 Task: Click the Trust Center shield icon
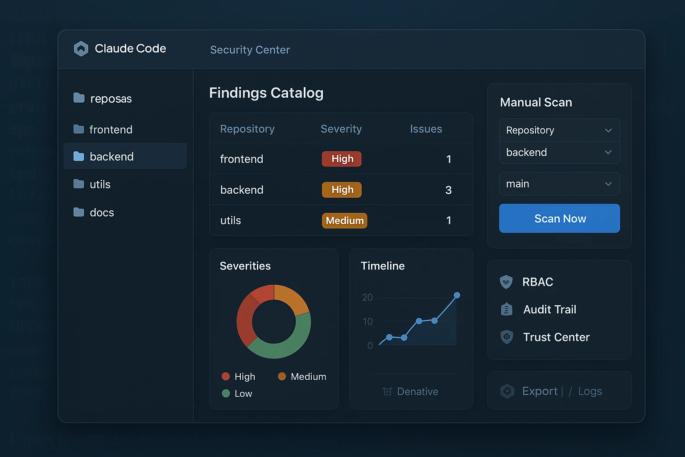[x=507, y=337]
